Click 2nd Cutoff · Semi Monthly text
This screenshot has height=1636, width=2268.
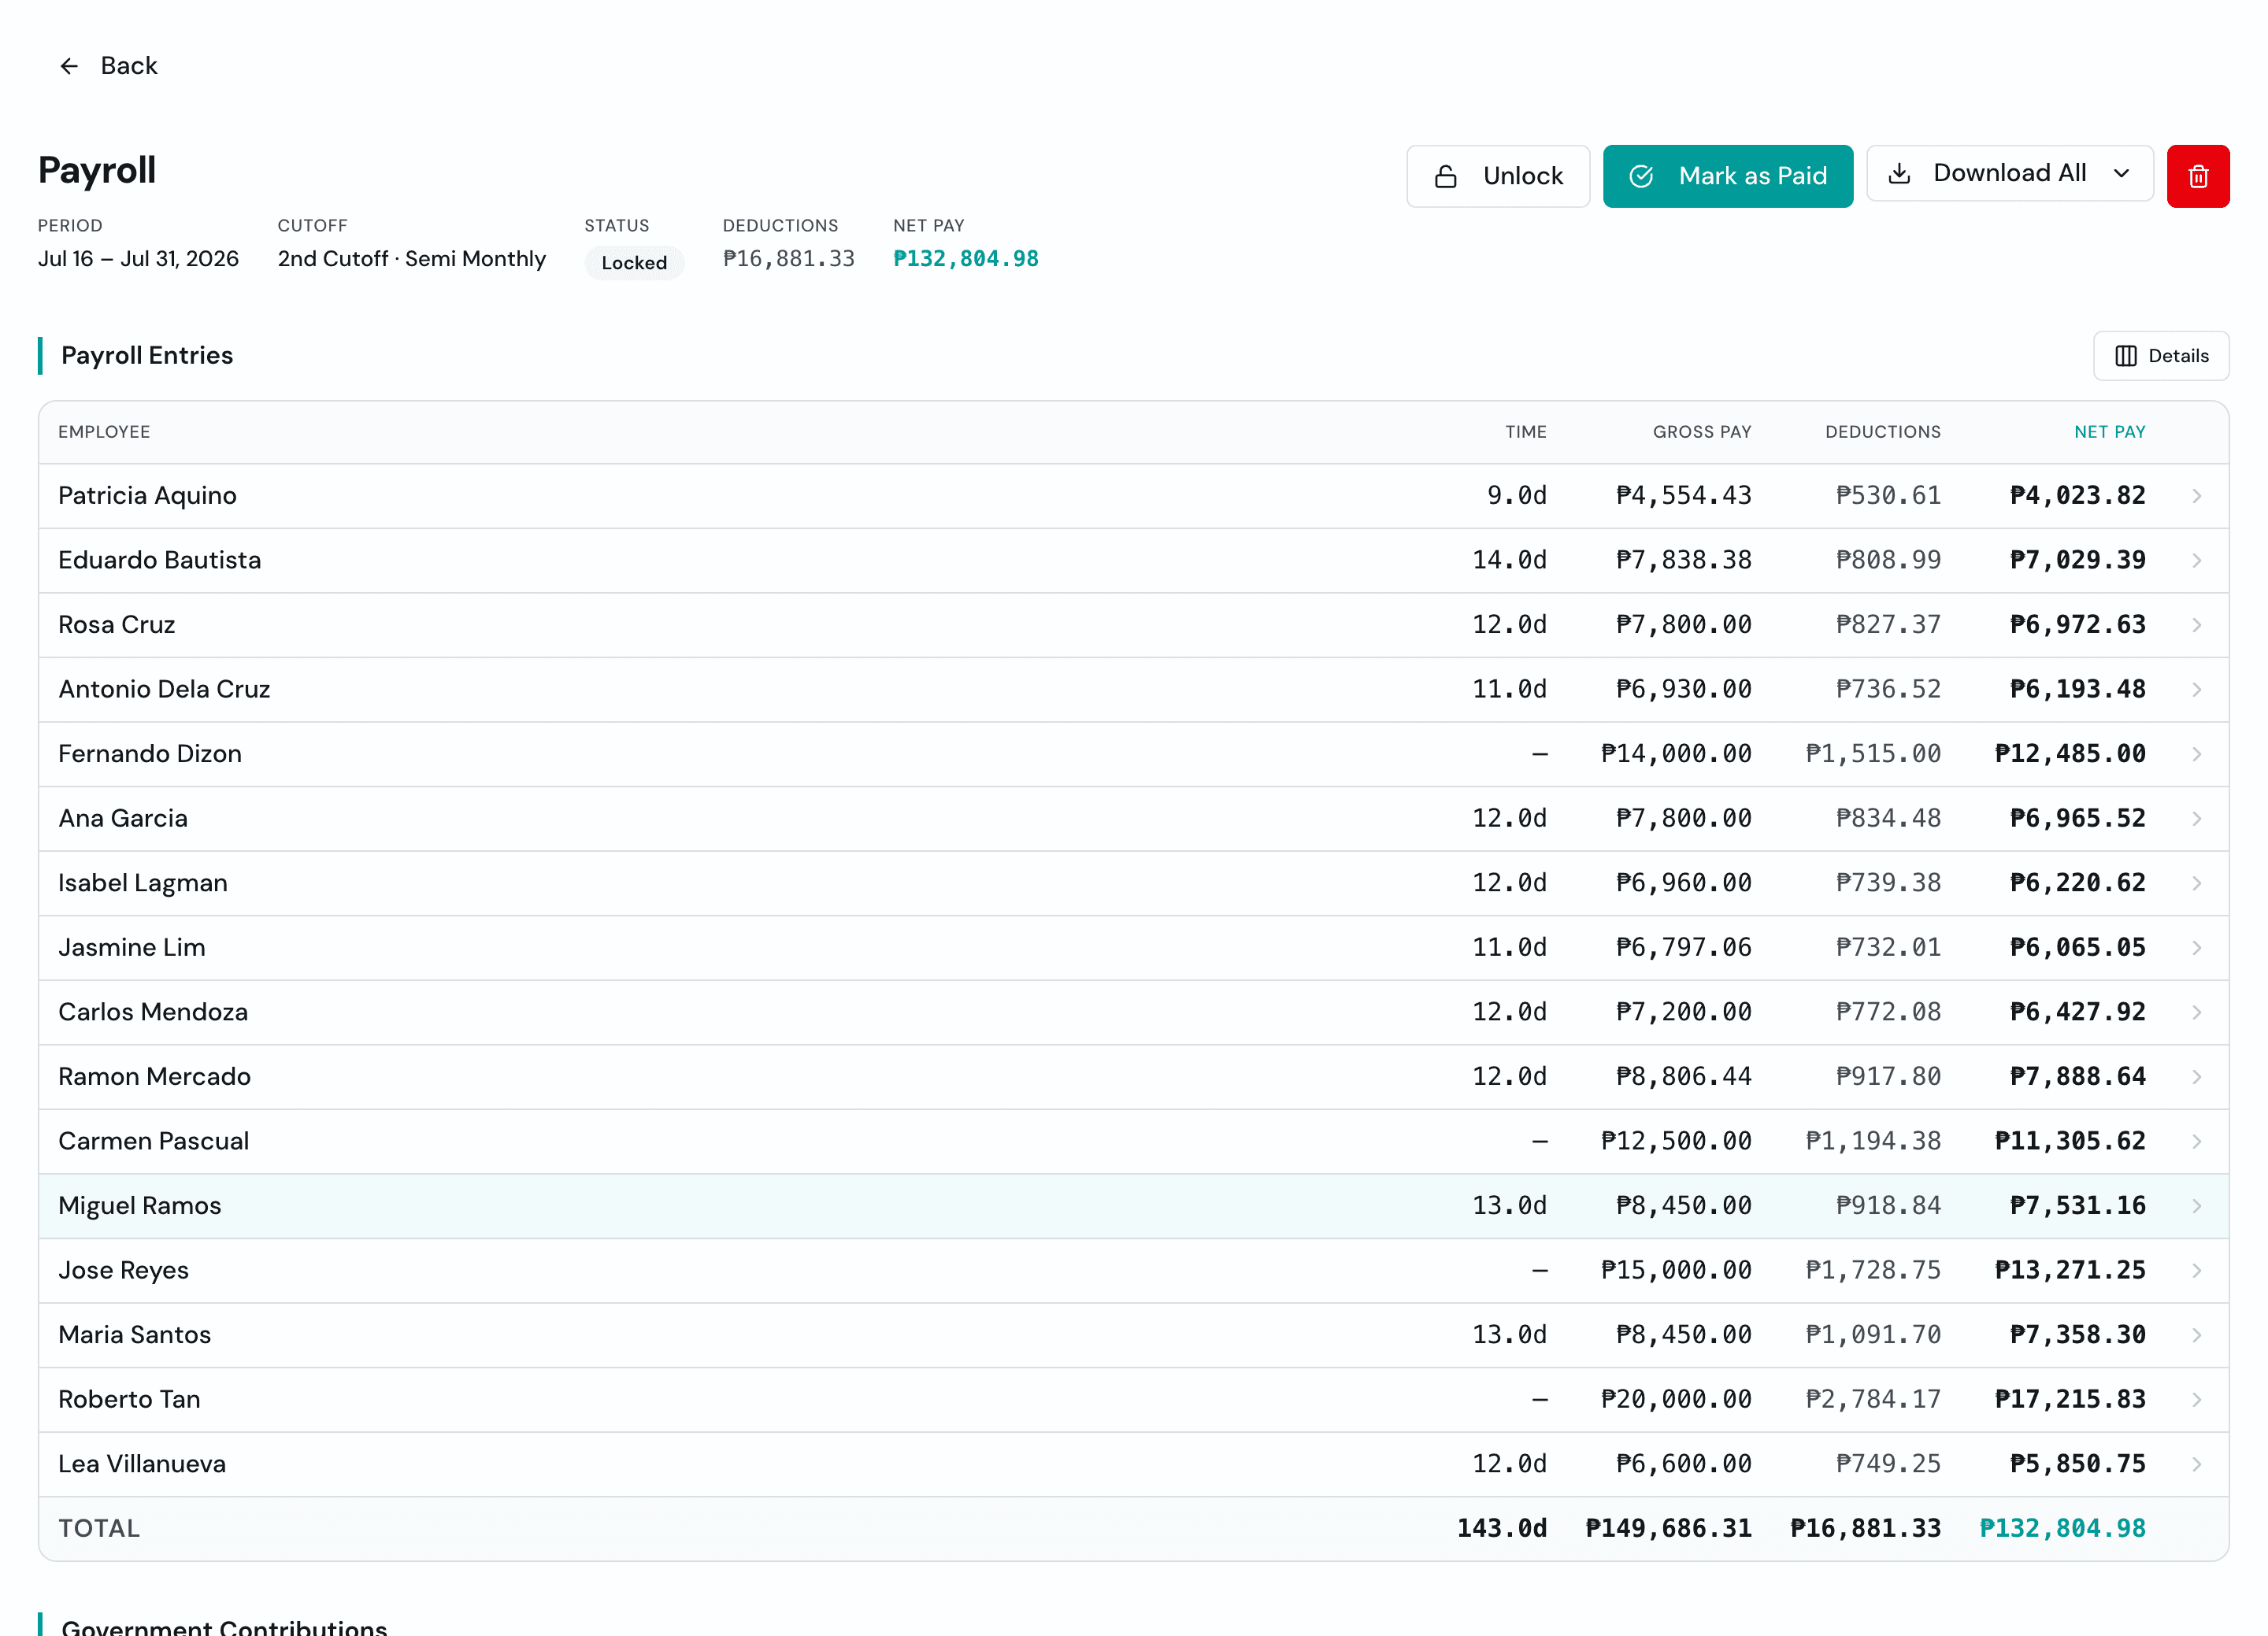(x=411, y=259)
